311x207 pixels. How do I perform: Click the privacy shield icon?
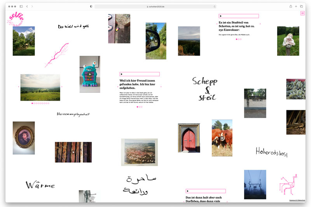(91, 7)
